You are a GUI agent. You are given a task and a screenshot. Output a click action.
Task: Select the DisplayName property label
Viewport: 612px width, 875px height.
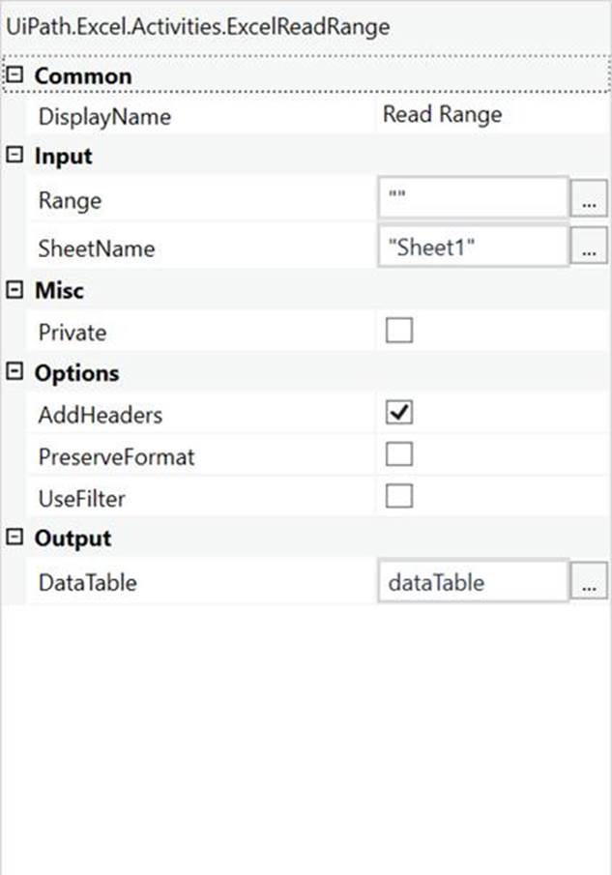[104, 117]
